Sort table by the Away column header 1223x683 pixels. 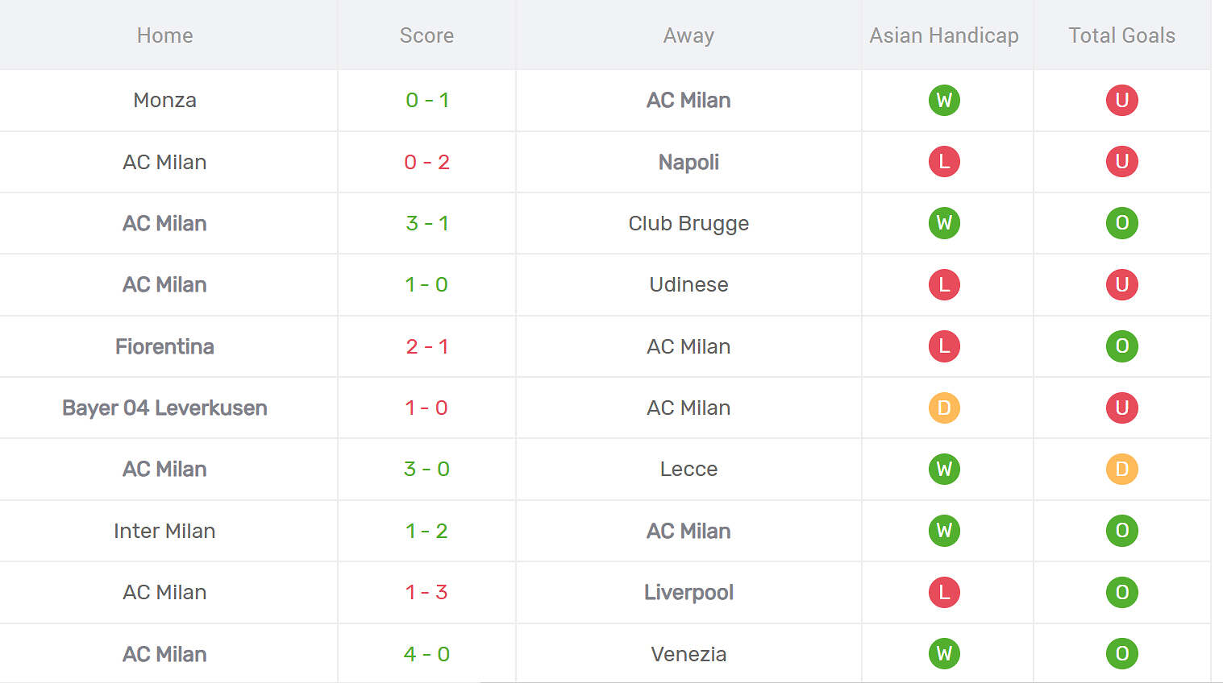(688, 35)
